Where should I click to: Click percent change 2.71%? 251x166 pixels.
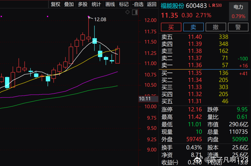click(x=203, y=15)
